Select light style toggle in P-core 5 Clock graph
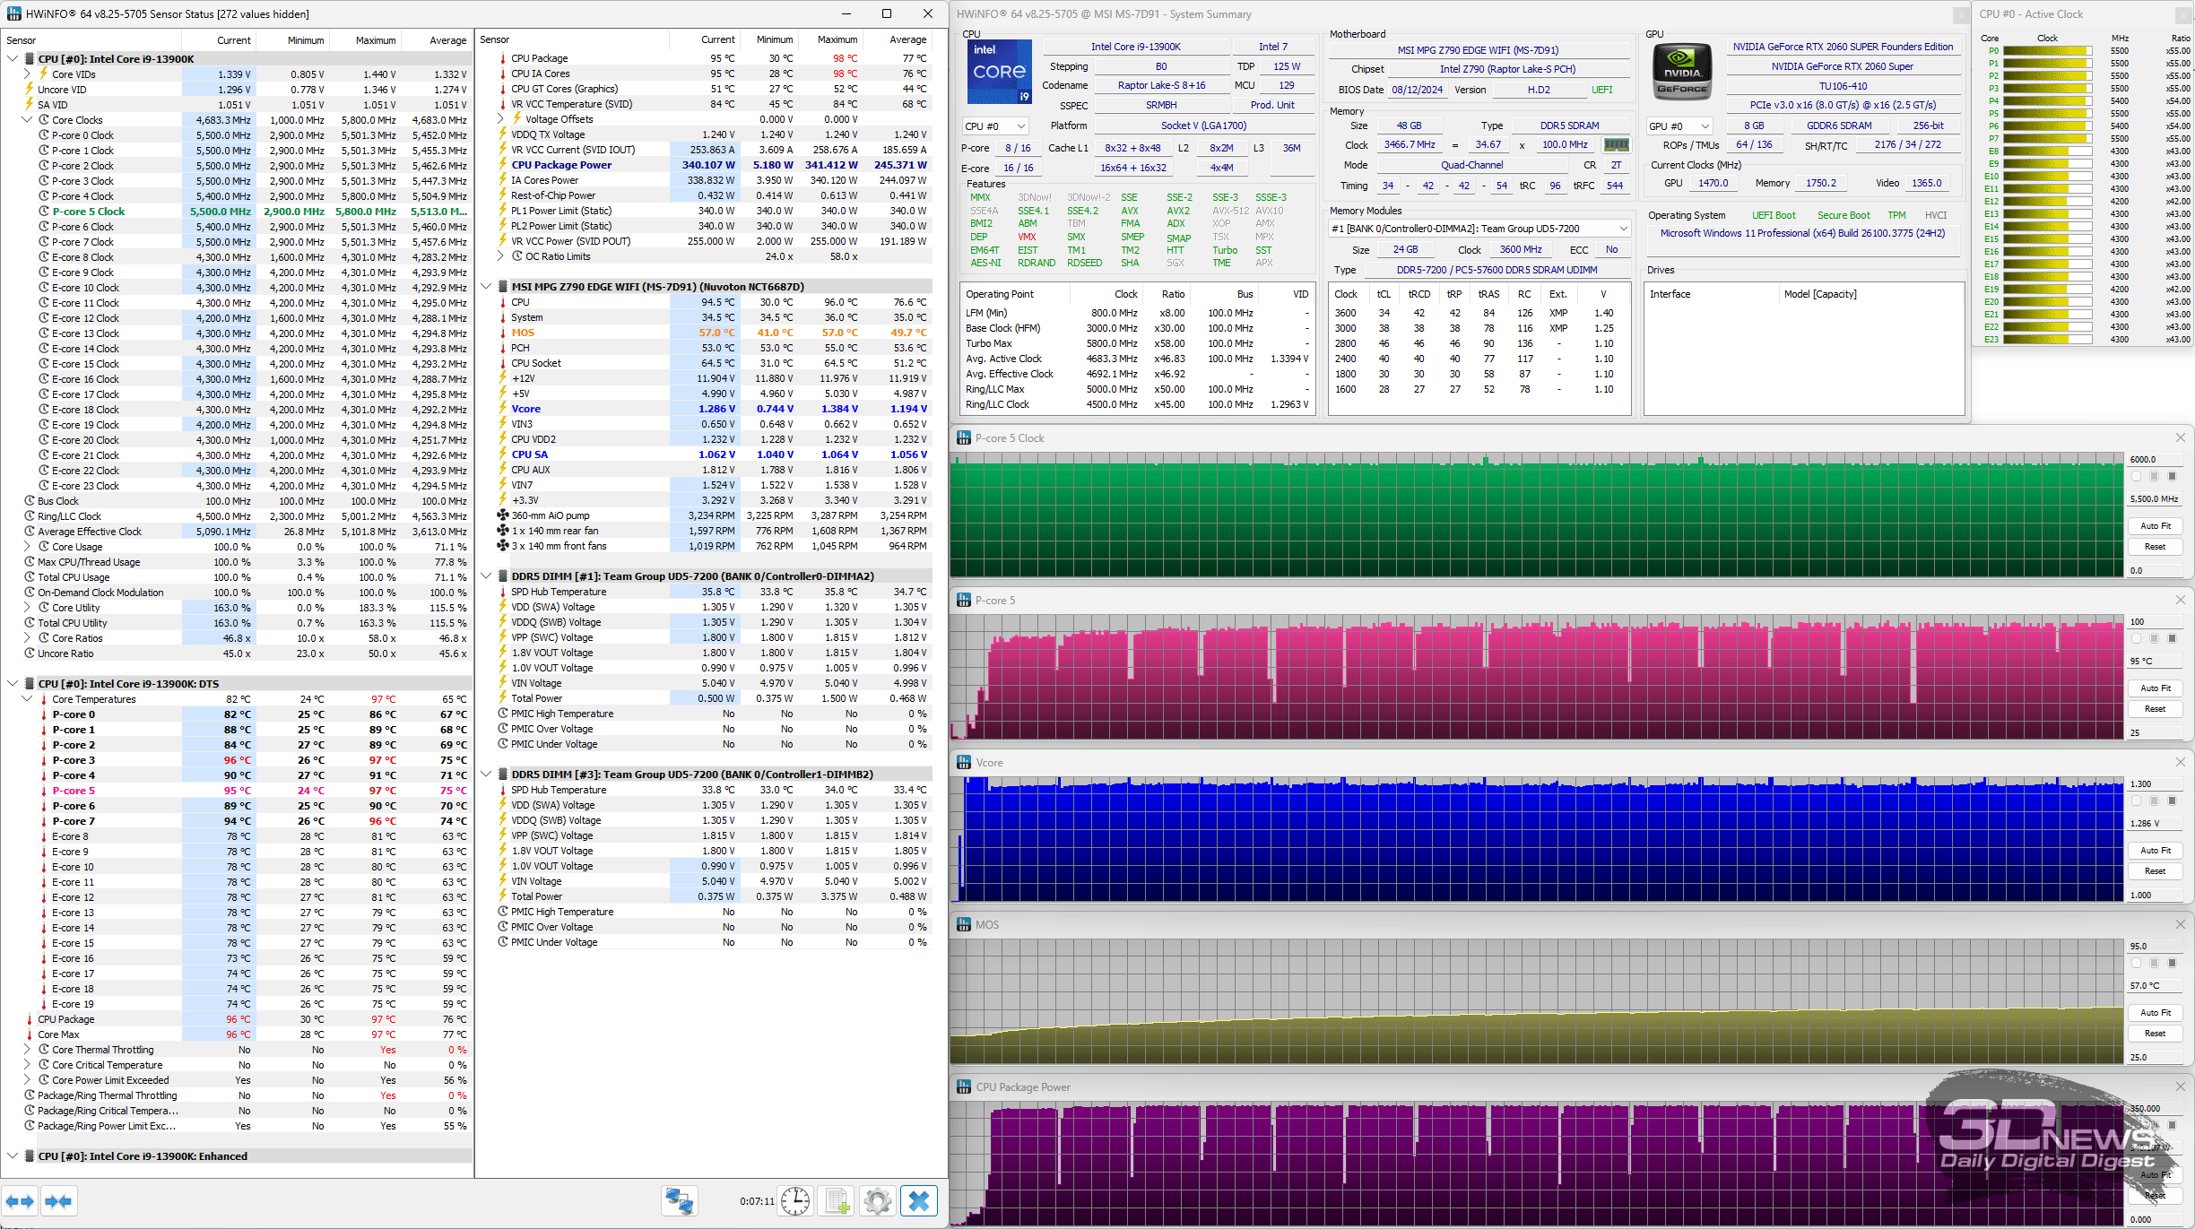This screenshot has height=1229, width=2195. coord(2136,477)
